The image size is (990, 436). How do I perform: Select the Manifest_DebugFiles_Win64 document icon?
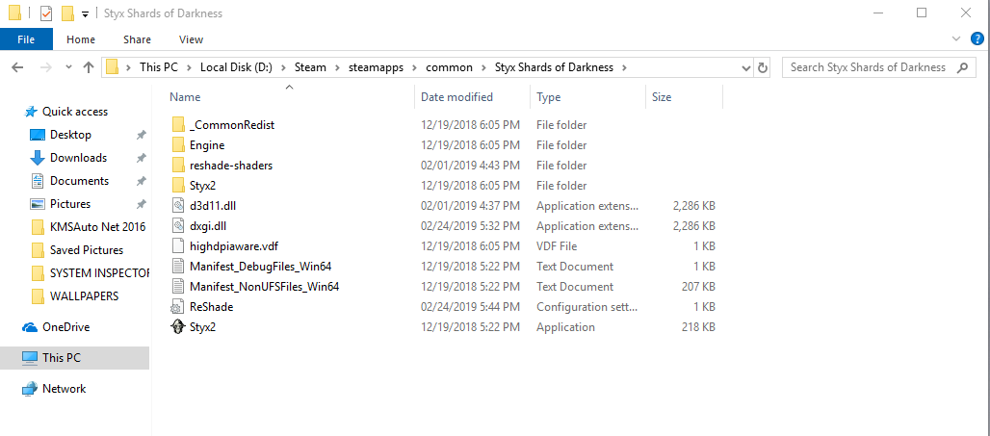point(178,267)
